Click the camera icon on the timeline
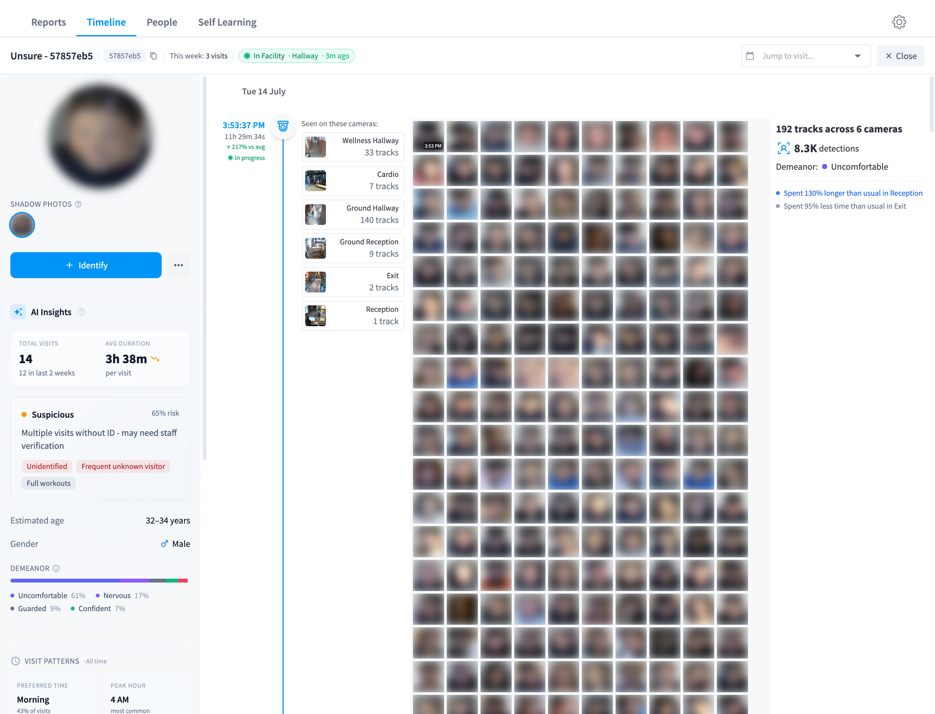This screenshot has height=714, width=935. point(283,126)
